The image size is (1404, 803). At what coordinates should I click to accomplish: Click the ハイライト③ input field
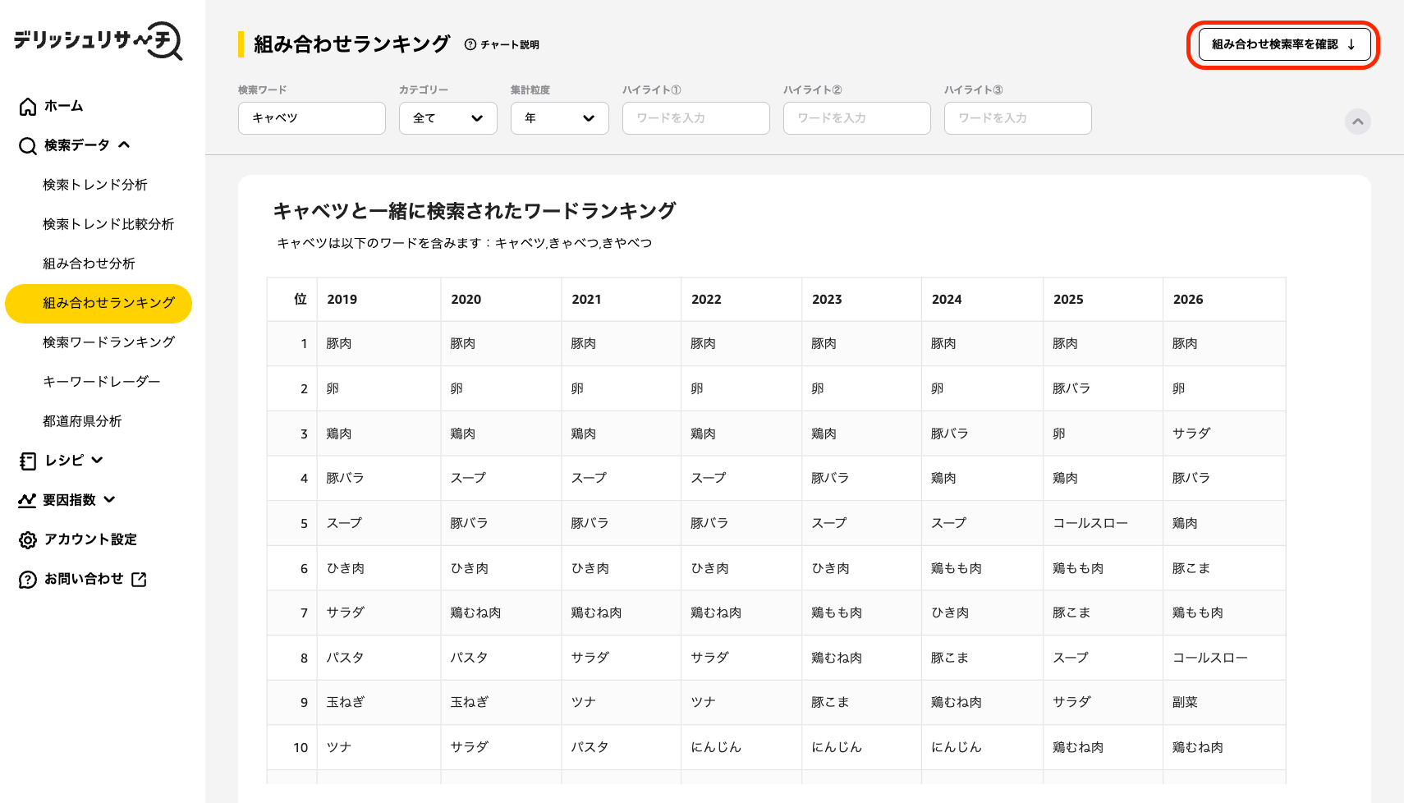tap(1018, 118)
